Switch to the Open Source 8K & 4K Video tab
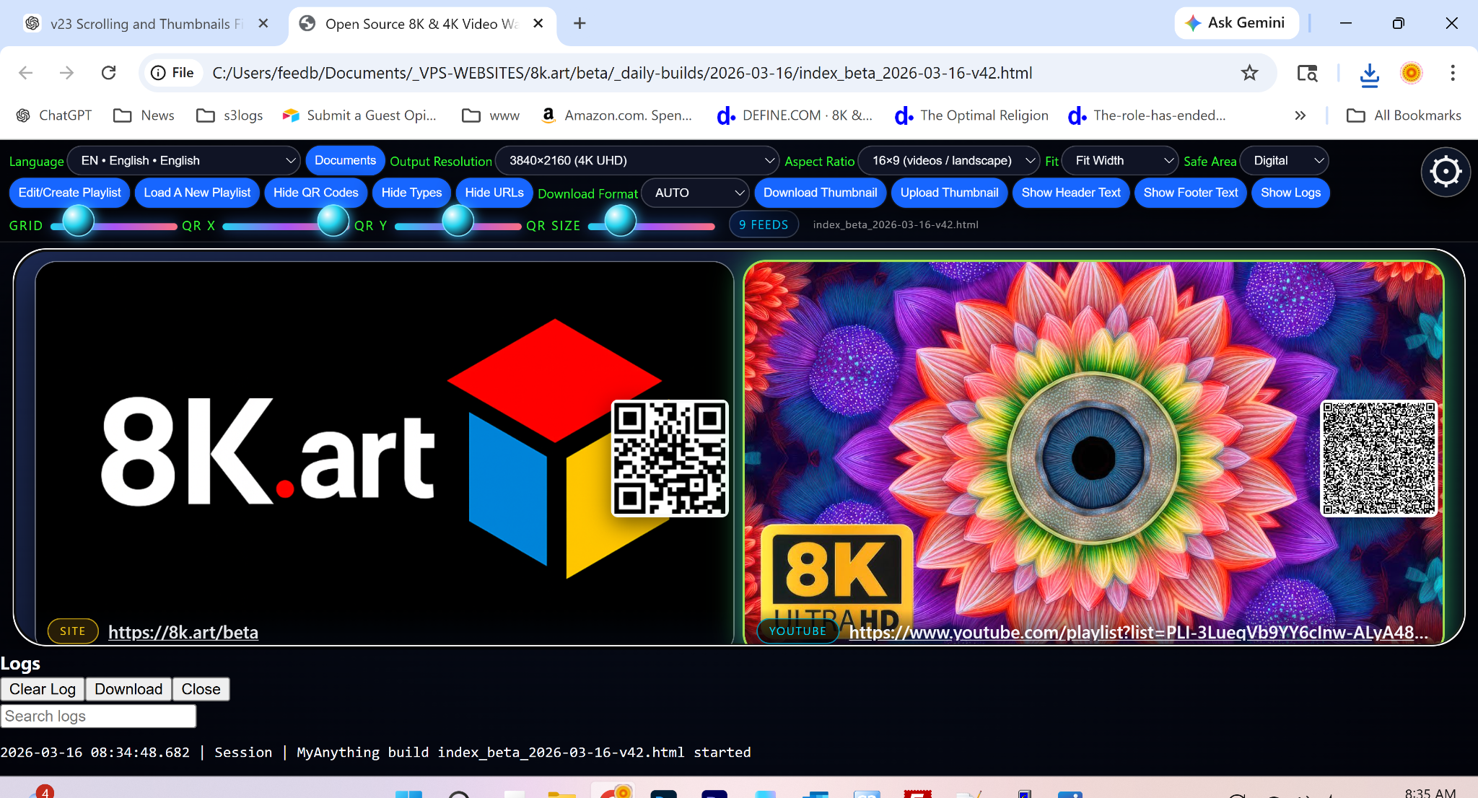The width and height of the screenshot is (1478, 798). pos(422,23)
